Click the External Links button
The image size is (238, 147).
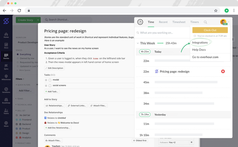click(x=77, y=106)
